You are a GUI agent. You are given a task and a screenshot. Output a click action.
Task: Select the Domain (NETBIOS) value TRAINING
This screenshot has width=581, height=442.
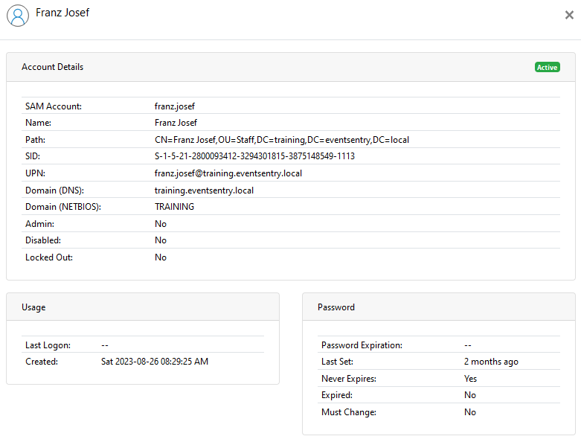click(174, 206)
